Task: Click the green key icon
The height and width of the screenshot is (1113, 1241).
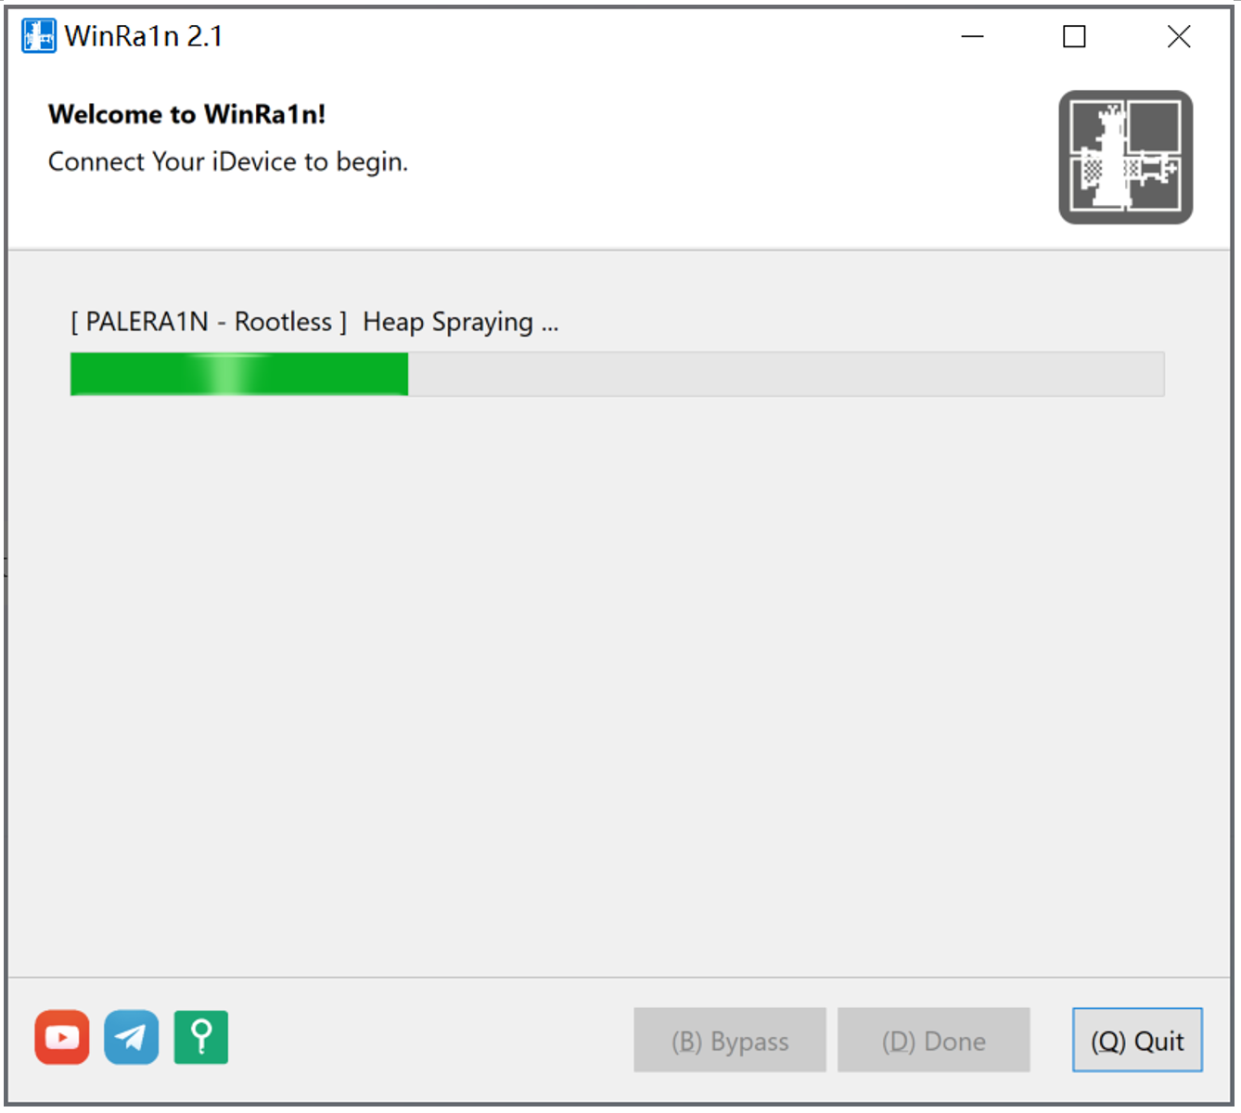Action: pyautogui.click(x=201, y=1037)
